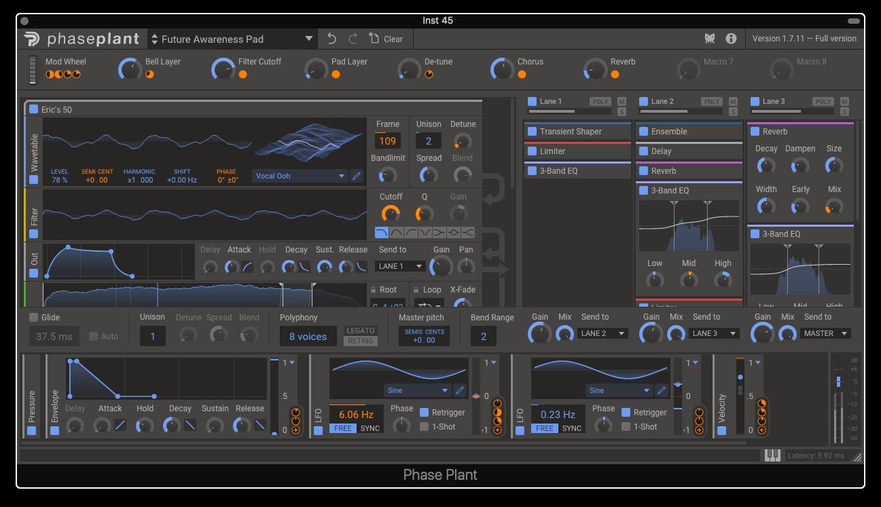Open the Sine shape dropdown on 0.23 Hz LFO
This screenshot has width=881, height=507.
click(x=619, y=390)
